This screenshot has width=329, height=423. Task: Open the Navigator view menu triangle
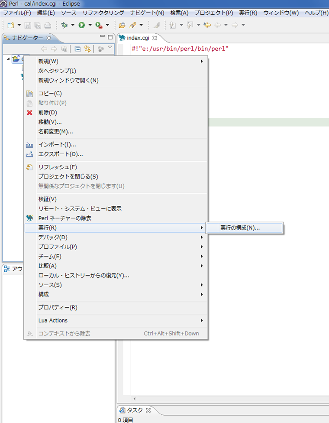(110, 48)
